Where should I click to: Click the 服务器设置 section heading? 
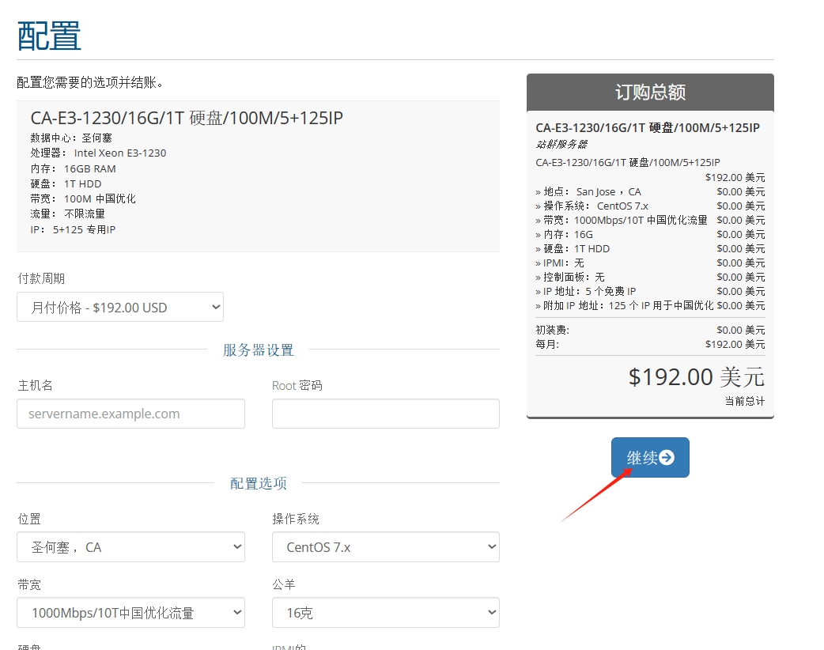point(258,350)
